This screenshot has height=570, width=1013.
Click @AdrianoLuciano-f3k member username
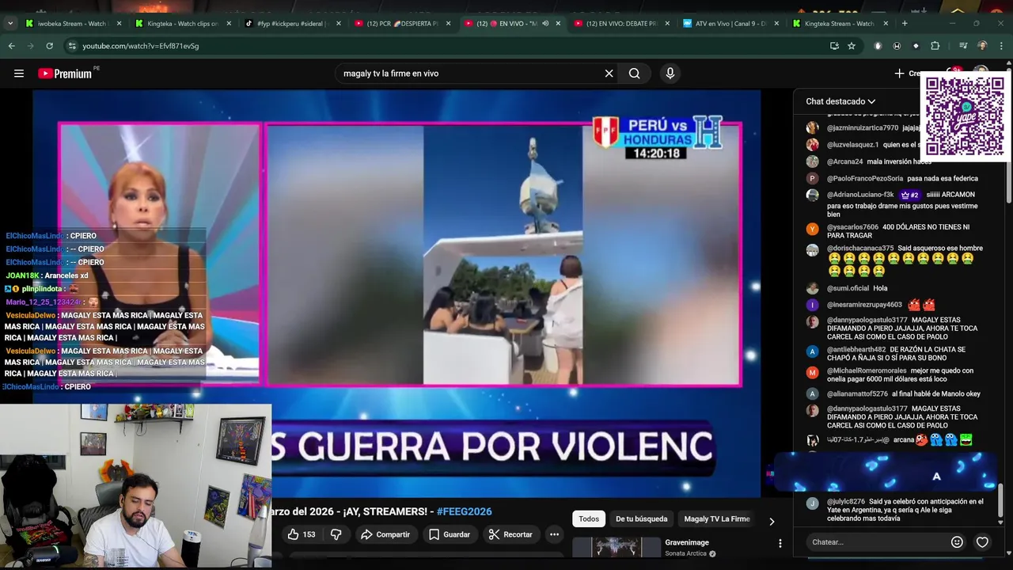(x=860, y=195)
